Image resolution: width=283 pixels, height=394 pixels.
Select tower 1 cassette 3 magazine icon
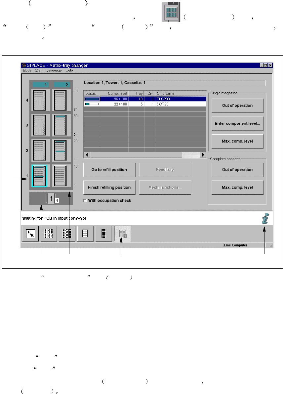point(39,125)
